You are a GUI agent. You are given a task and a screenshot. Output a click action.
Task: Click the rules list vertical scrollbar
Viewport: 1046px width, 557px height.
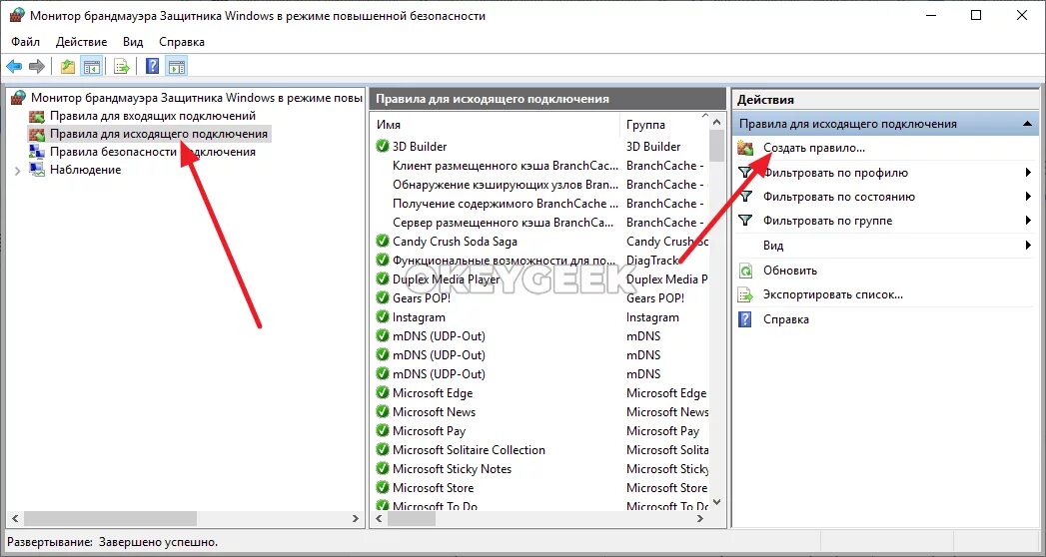click(717, 146)
